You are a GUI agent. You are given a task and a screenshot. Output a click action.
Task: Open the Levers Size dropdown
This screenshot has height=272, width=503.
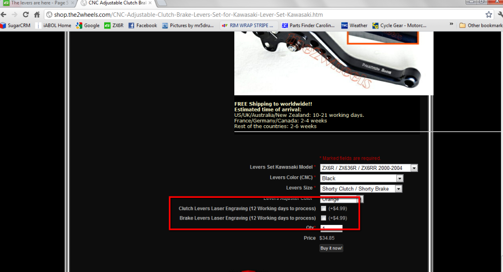361,189
